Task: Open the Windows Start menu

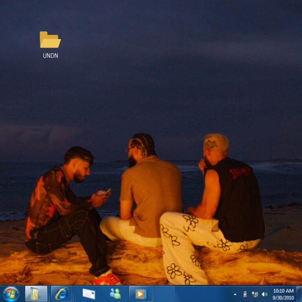Action: point(11,294)
